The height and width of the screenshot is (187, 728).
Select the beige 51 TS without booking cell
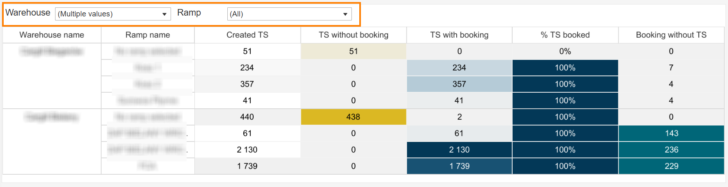(x=354, y=51)
